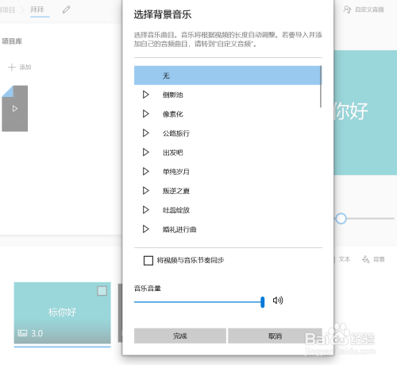
Task: Preview the 单纯岁月 track with its play icon
Action: pyautogui.click(x=145, y=172)
